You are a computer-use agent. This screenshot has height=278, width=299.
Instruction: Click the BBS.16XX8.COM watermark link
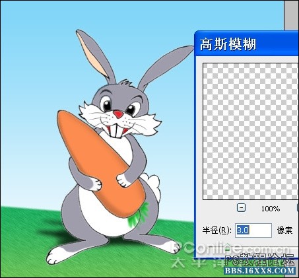[x=260, y=271]
